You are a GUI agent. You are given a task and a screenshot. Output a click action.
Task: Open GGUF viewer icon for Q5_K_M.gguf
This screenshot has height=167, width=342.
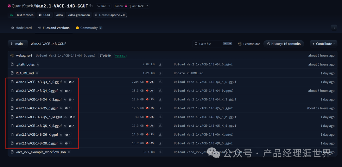[x=72, y=117]
